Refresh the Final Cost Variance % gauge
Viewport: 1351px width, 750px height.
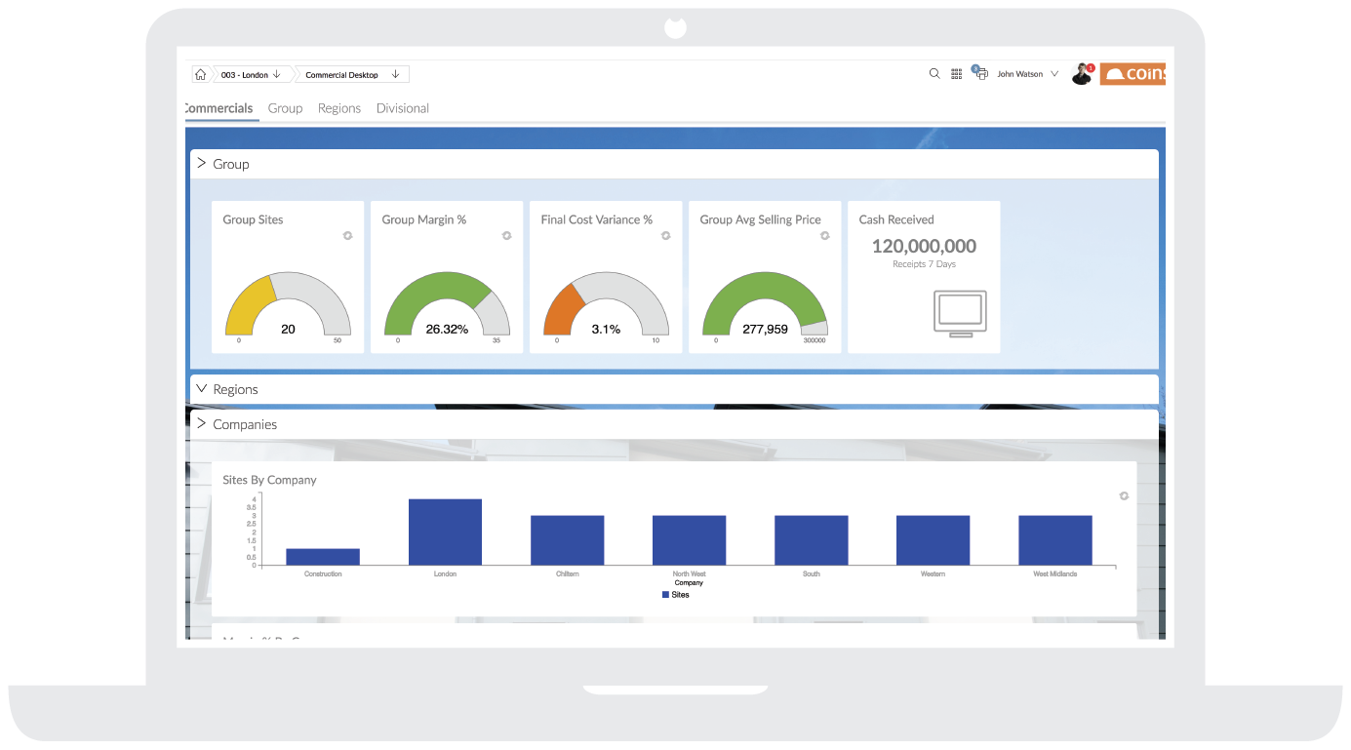pos(665,236)
